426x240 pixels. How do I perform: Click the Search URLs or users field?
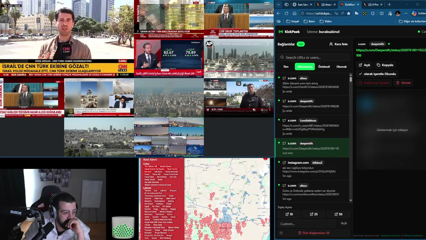[x=313, y=57]
